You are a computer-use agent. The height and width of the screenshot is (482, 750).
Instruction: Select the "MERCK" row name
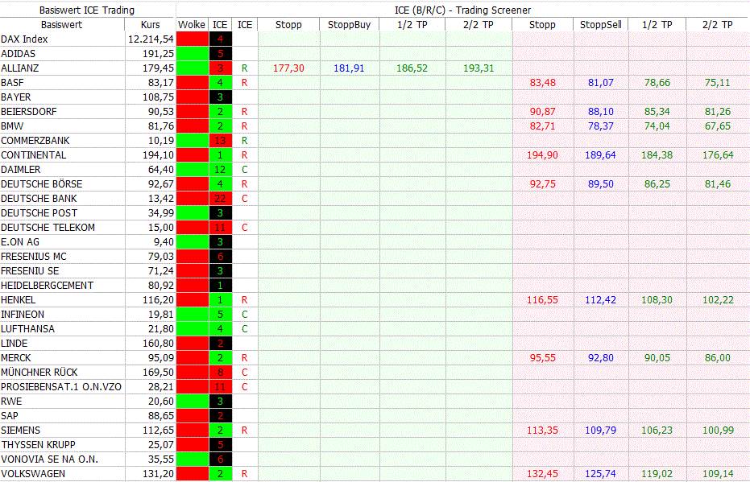pos(16,358)
